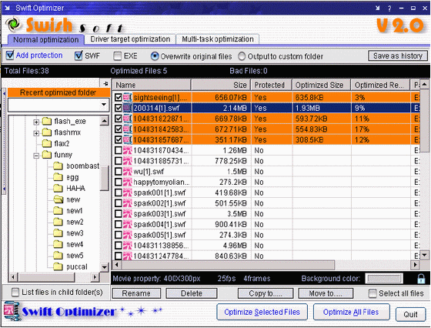The width and height of the screenshot is (431, 328).
Task: Click file list scroll right arrow
Action: click(415, 265)
